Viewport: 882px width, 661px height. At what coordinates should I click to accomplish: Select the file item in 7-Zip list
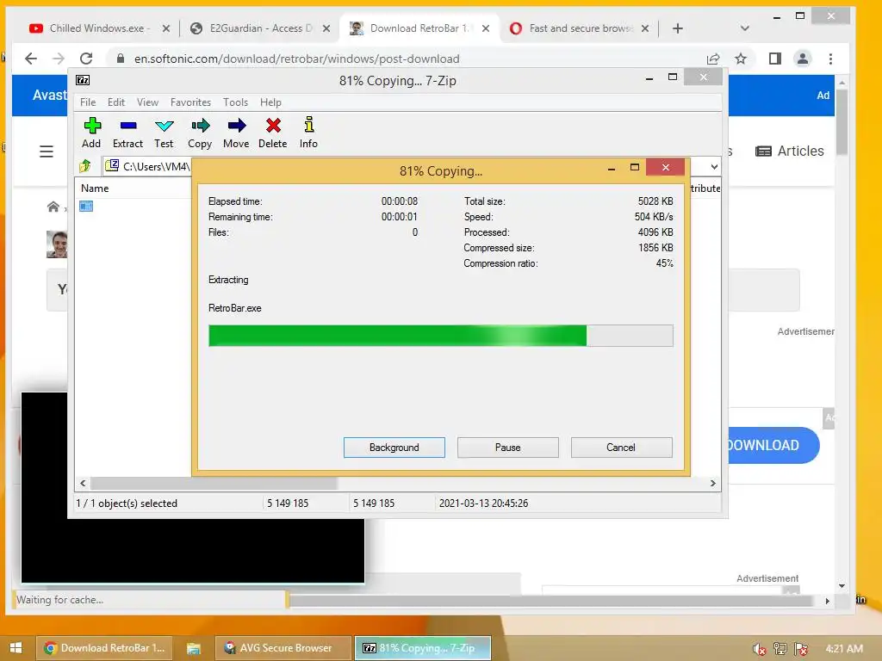[86, 207]
